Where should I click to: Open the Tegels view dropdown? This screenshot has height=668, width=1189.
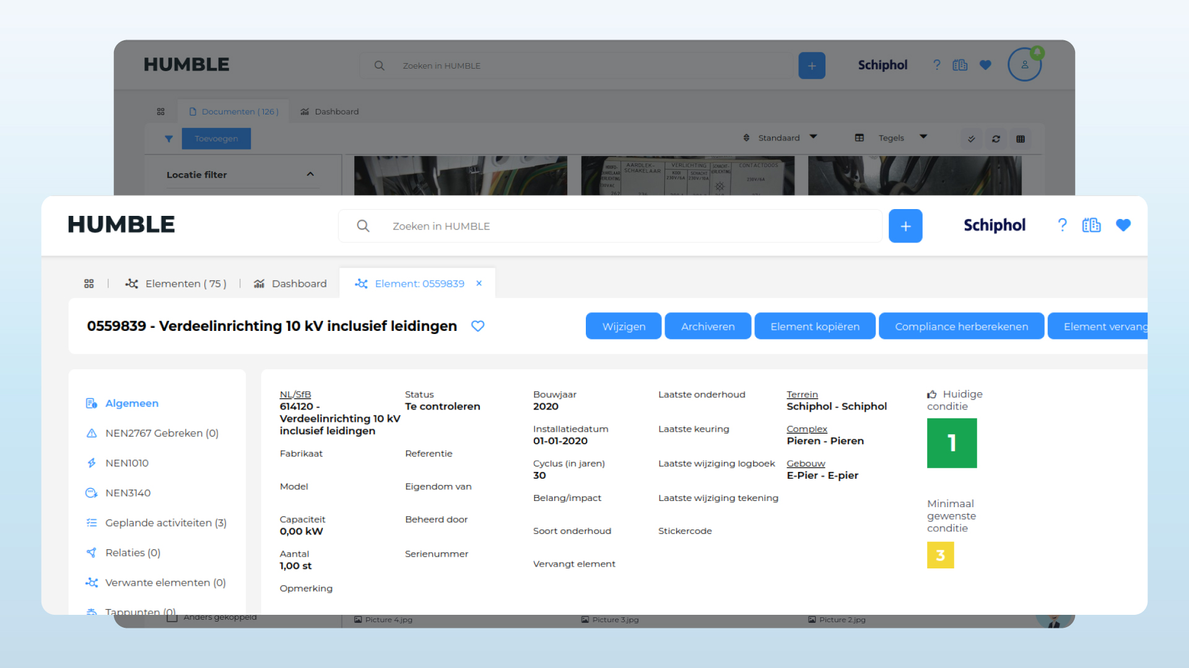891,138
